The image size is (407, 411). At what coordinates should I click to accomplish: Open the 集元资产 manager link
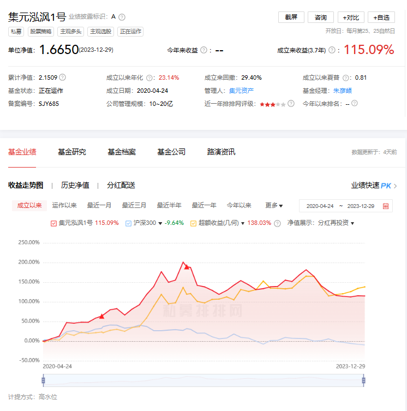241,91
